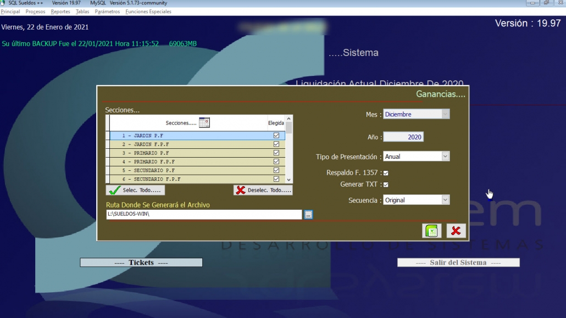Screen dimensions: 566x318
Task: Open the Tablas menu
Action: (82, 12)
